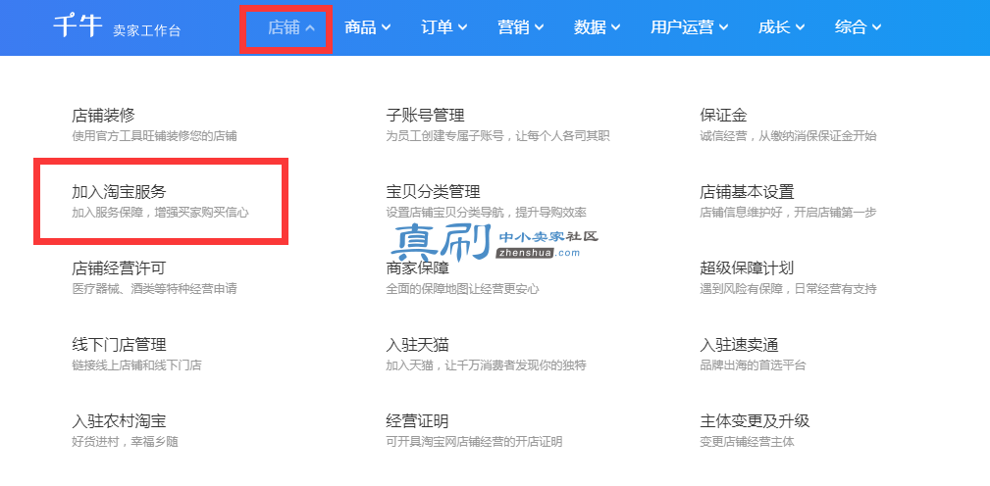990x486 pixels.
Task: Open 超级保障计划 link
Action: click(x=747, y=268)
